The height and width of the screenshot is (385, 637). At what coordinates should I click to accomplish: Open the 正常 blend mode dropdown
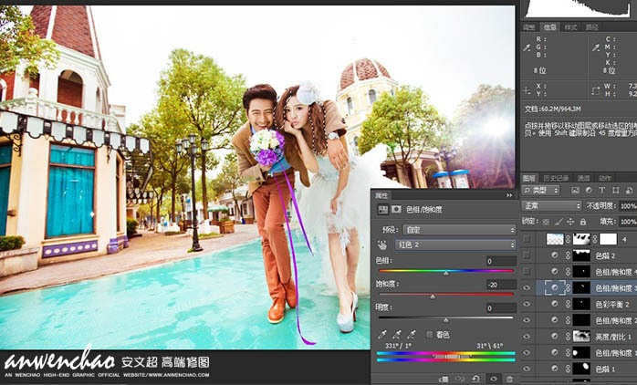[552, 206]
